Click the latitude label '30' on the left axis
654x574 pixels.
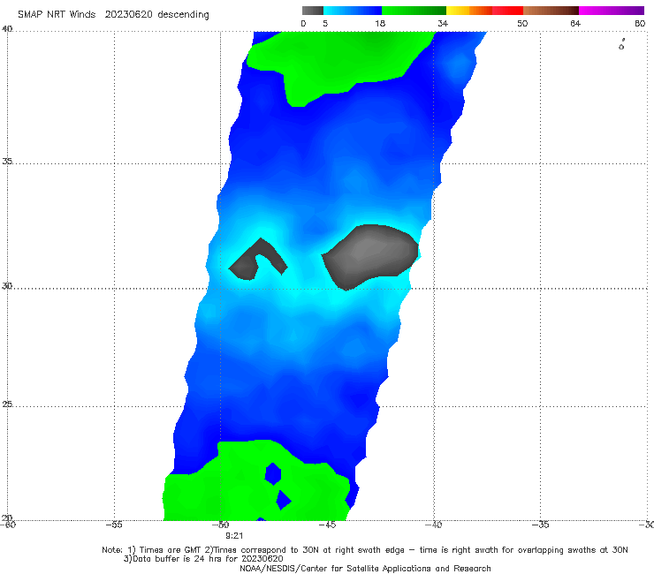click(x=7, y=286)
